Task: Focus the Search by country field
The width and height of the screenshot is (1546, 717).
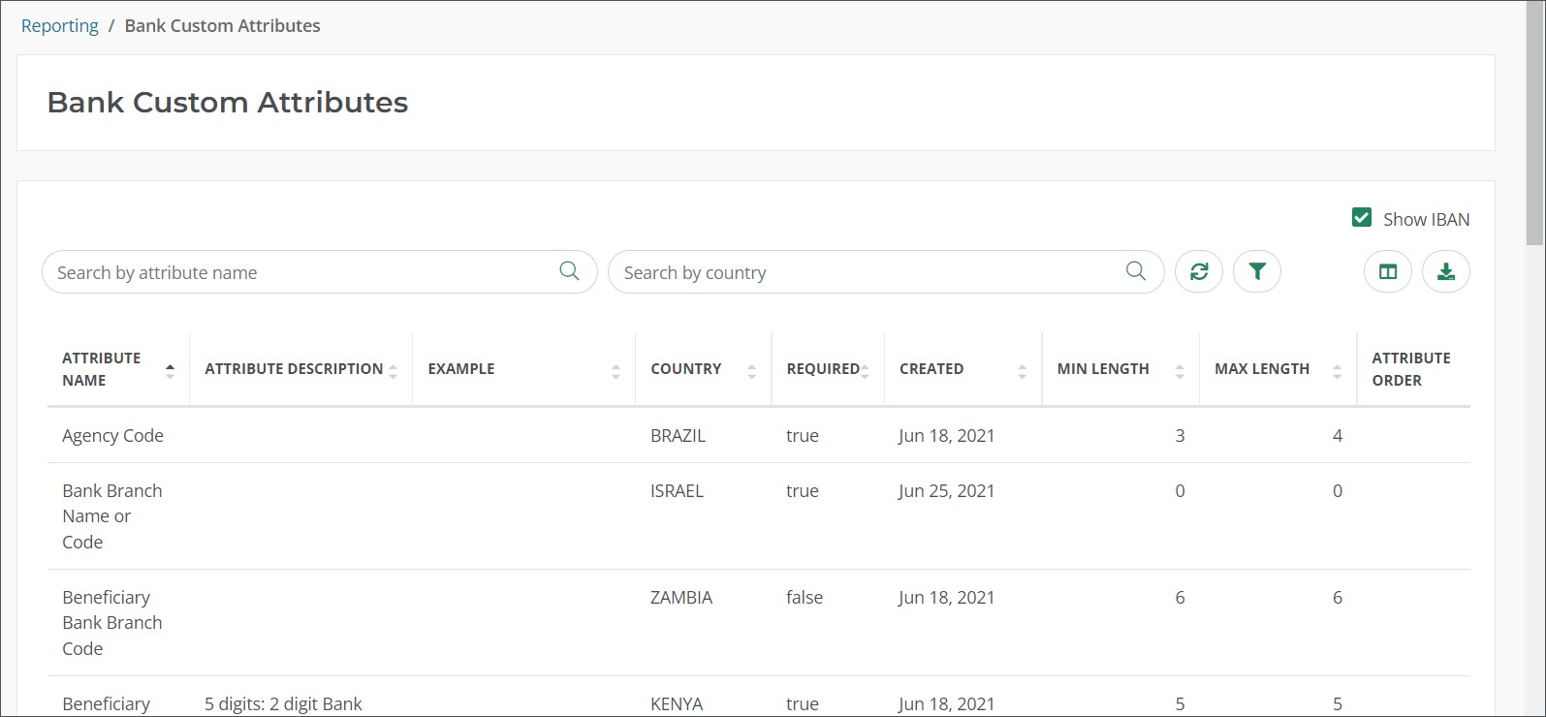Action: point(885,272)
